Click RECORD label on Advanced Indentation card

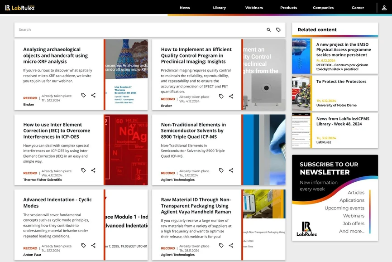[x=30, y=248]
